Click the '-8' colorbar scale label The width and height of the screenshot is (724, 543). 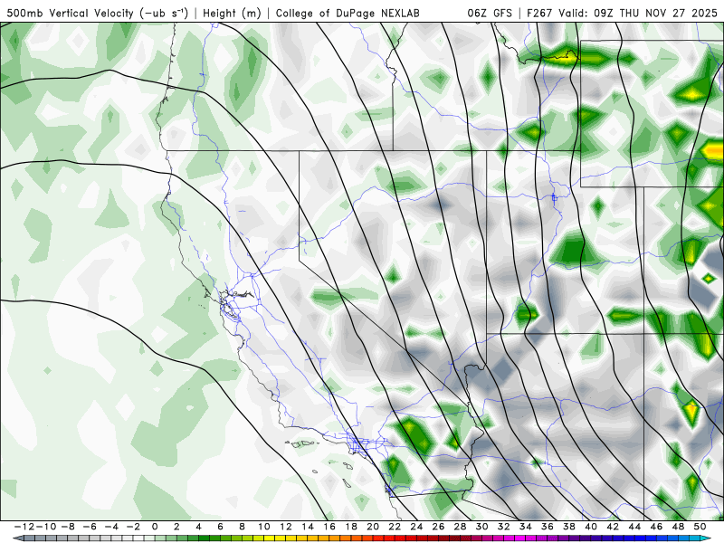(x=67, y=527)
